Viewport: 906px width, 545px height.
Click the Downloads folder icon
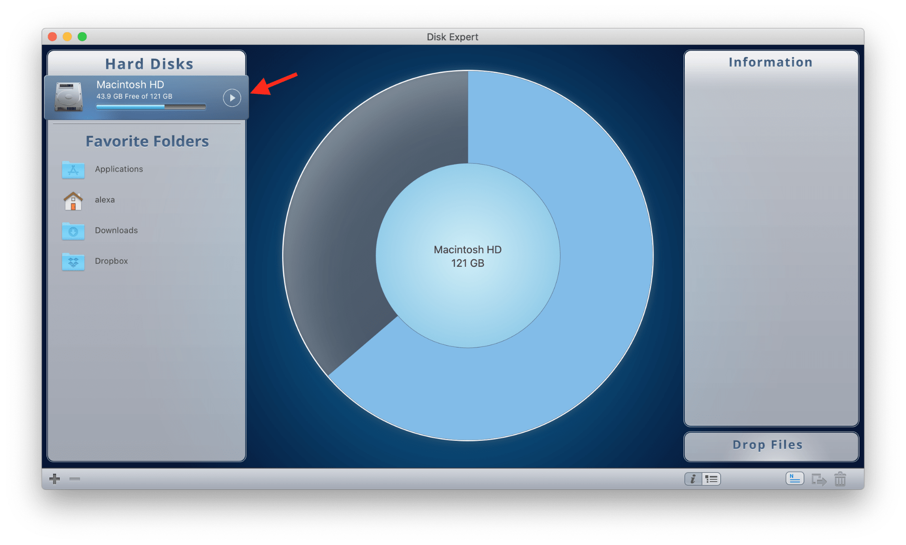coord(73,232)
